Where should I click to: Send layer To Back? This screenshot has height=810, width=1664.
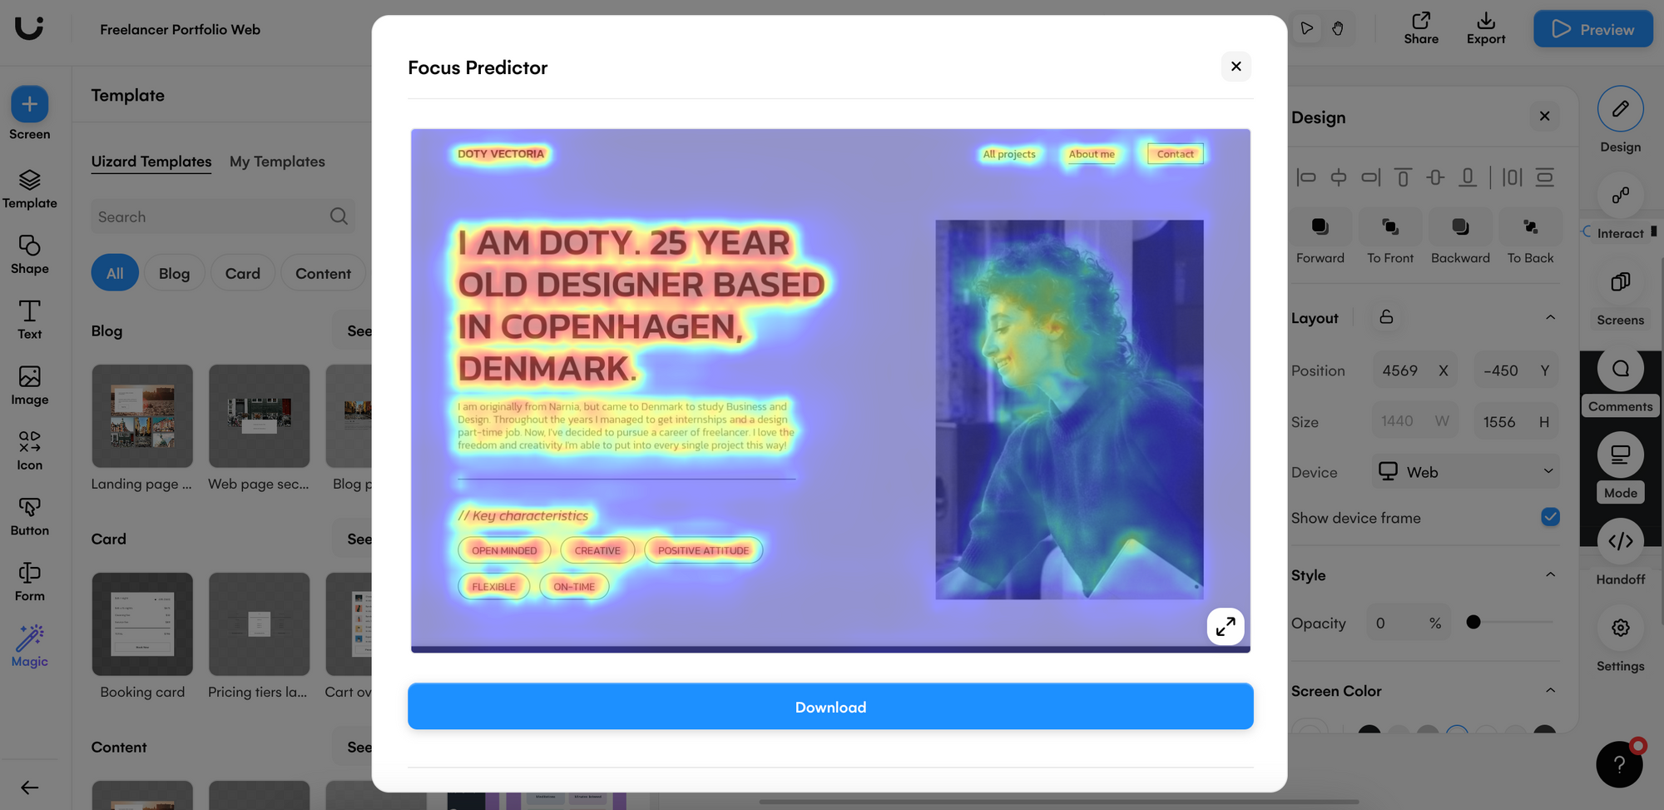(x=1530, y=237)
